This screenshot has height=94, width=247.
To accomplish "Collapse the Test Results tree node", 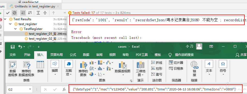I will tap(5, 19).
